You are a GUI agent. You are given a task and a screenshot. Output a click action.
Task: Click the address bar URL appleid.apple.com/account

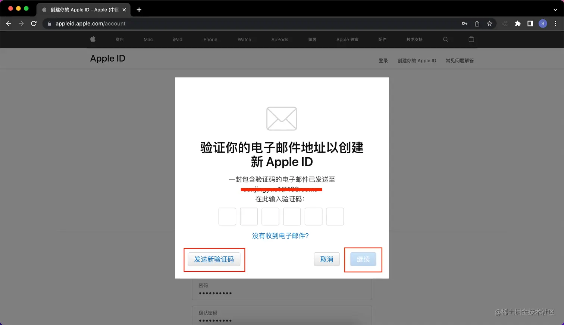tap(90, 23)
